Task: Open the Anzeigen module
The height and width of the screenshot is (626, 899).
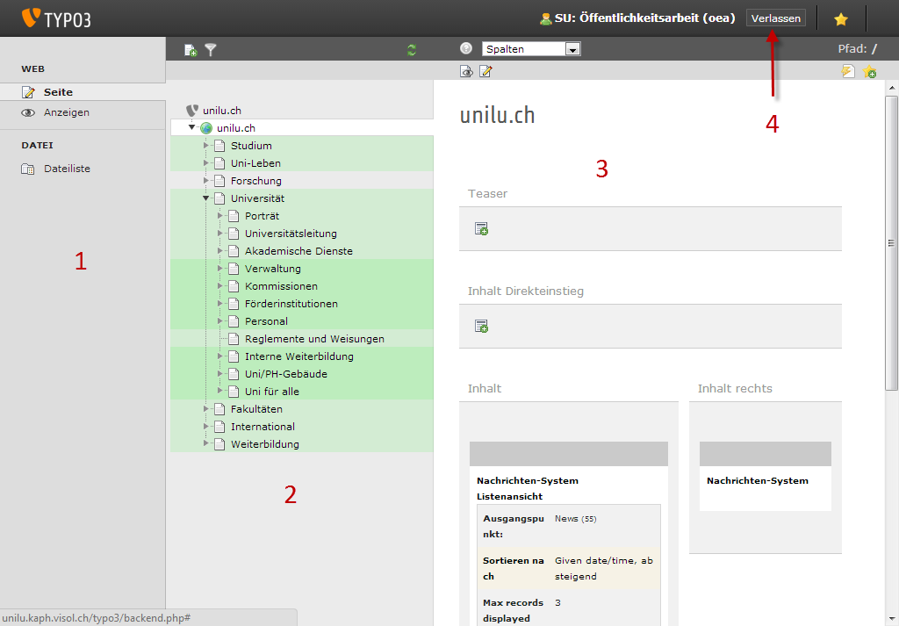Action: (83, 112)
